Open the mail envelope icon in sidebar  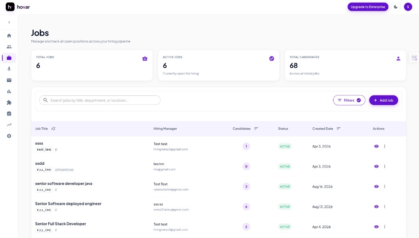point(9,80)
